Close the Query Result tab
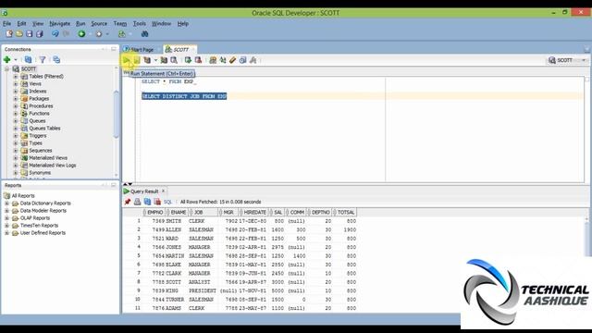Screen dimensions: 592x333 pos(164,191)
